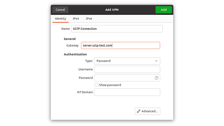Click the Gateway field label

click(x=72, y=45)
